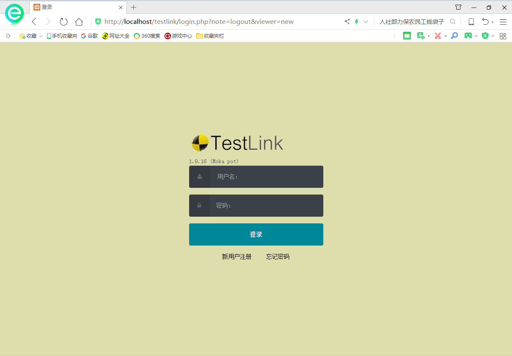Select the 登录 browser tab

pos(78,7)
